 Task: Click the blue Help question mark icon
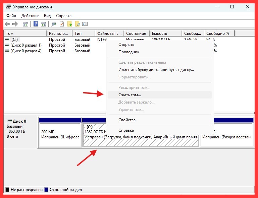coord(36,24)
